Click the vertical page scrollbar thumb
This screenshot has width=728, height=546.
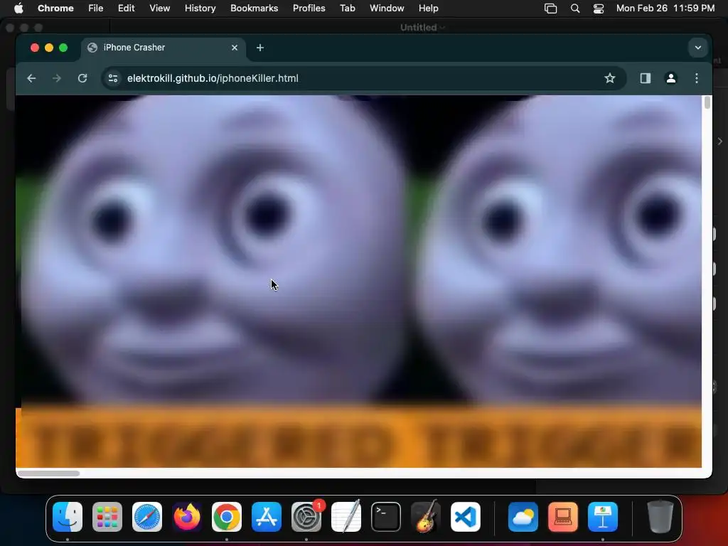click(x=707, y=102)
